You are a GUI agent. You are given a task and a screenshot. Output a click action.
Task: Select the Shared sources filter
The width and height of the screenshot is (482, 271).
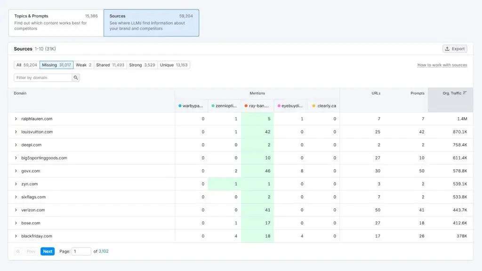(x=110, y=65)
